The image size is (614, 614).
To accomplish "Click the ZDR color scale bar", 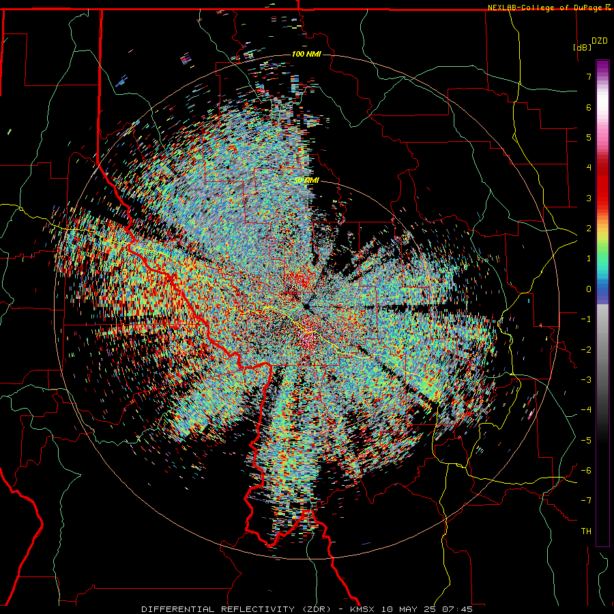I will coord(602,303).
